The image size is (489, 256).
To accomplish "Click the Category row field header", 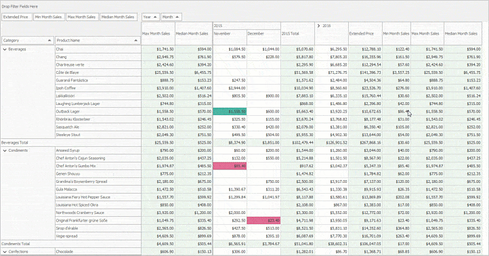I will coord(28,41).
